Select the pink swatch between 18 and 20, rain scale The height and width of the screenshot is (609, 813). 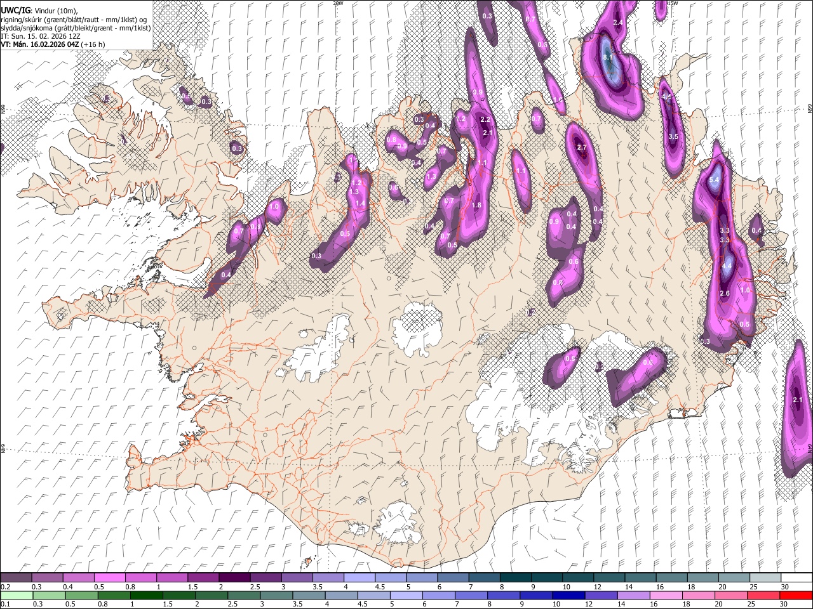click(698, 596)
